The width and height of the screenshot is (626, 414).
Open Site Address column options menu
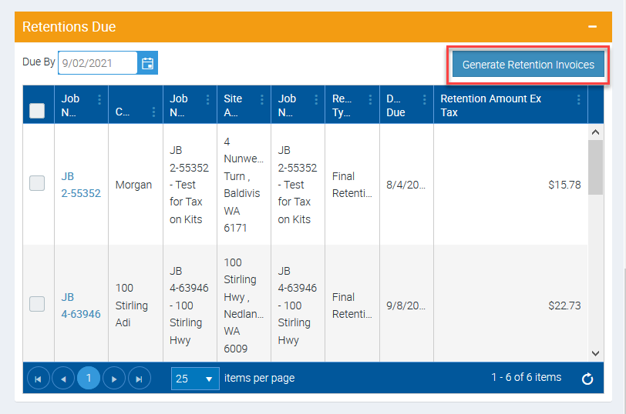261,100
